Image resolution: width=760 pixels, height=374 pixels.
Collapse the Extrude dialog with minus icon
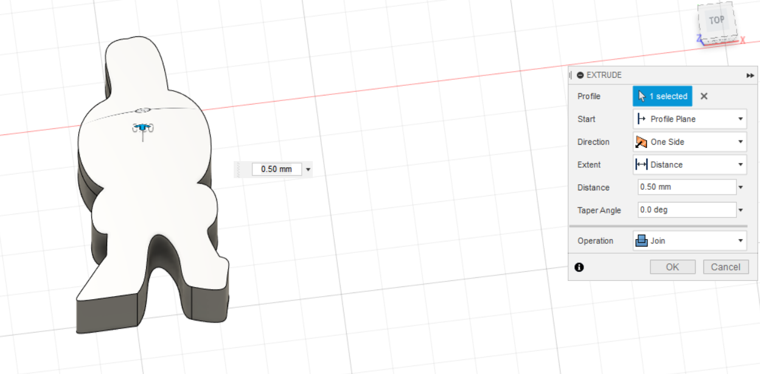pyautogui.click(x=580, y=75)
